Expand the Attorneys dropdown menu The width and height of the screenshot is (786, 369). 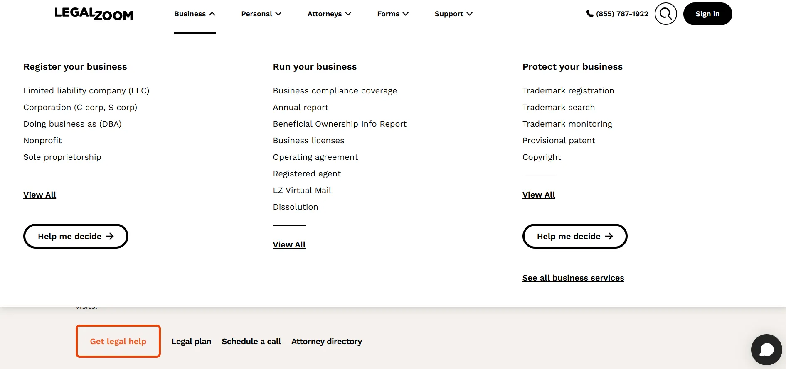(329, 14)
